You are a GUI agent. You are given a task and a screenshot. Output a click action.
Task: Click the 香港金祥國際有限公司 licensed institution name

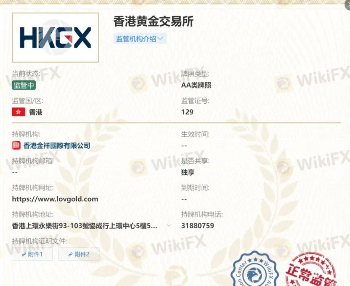coord(57,145)
